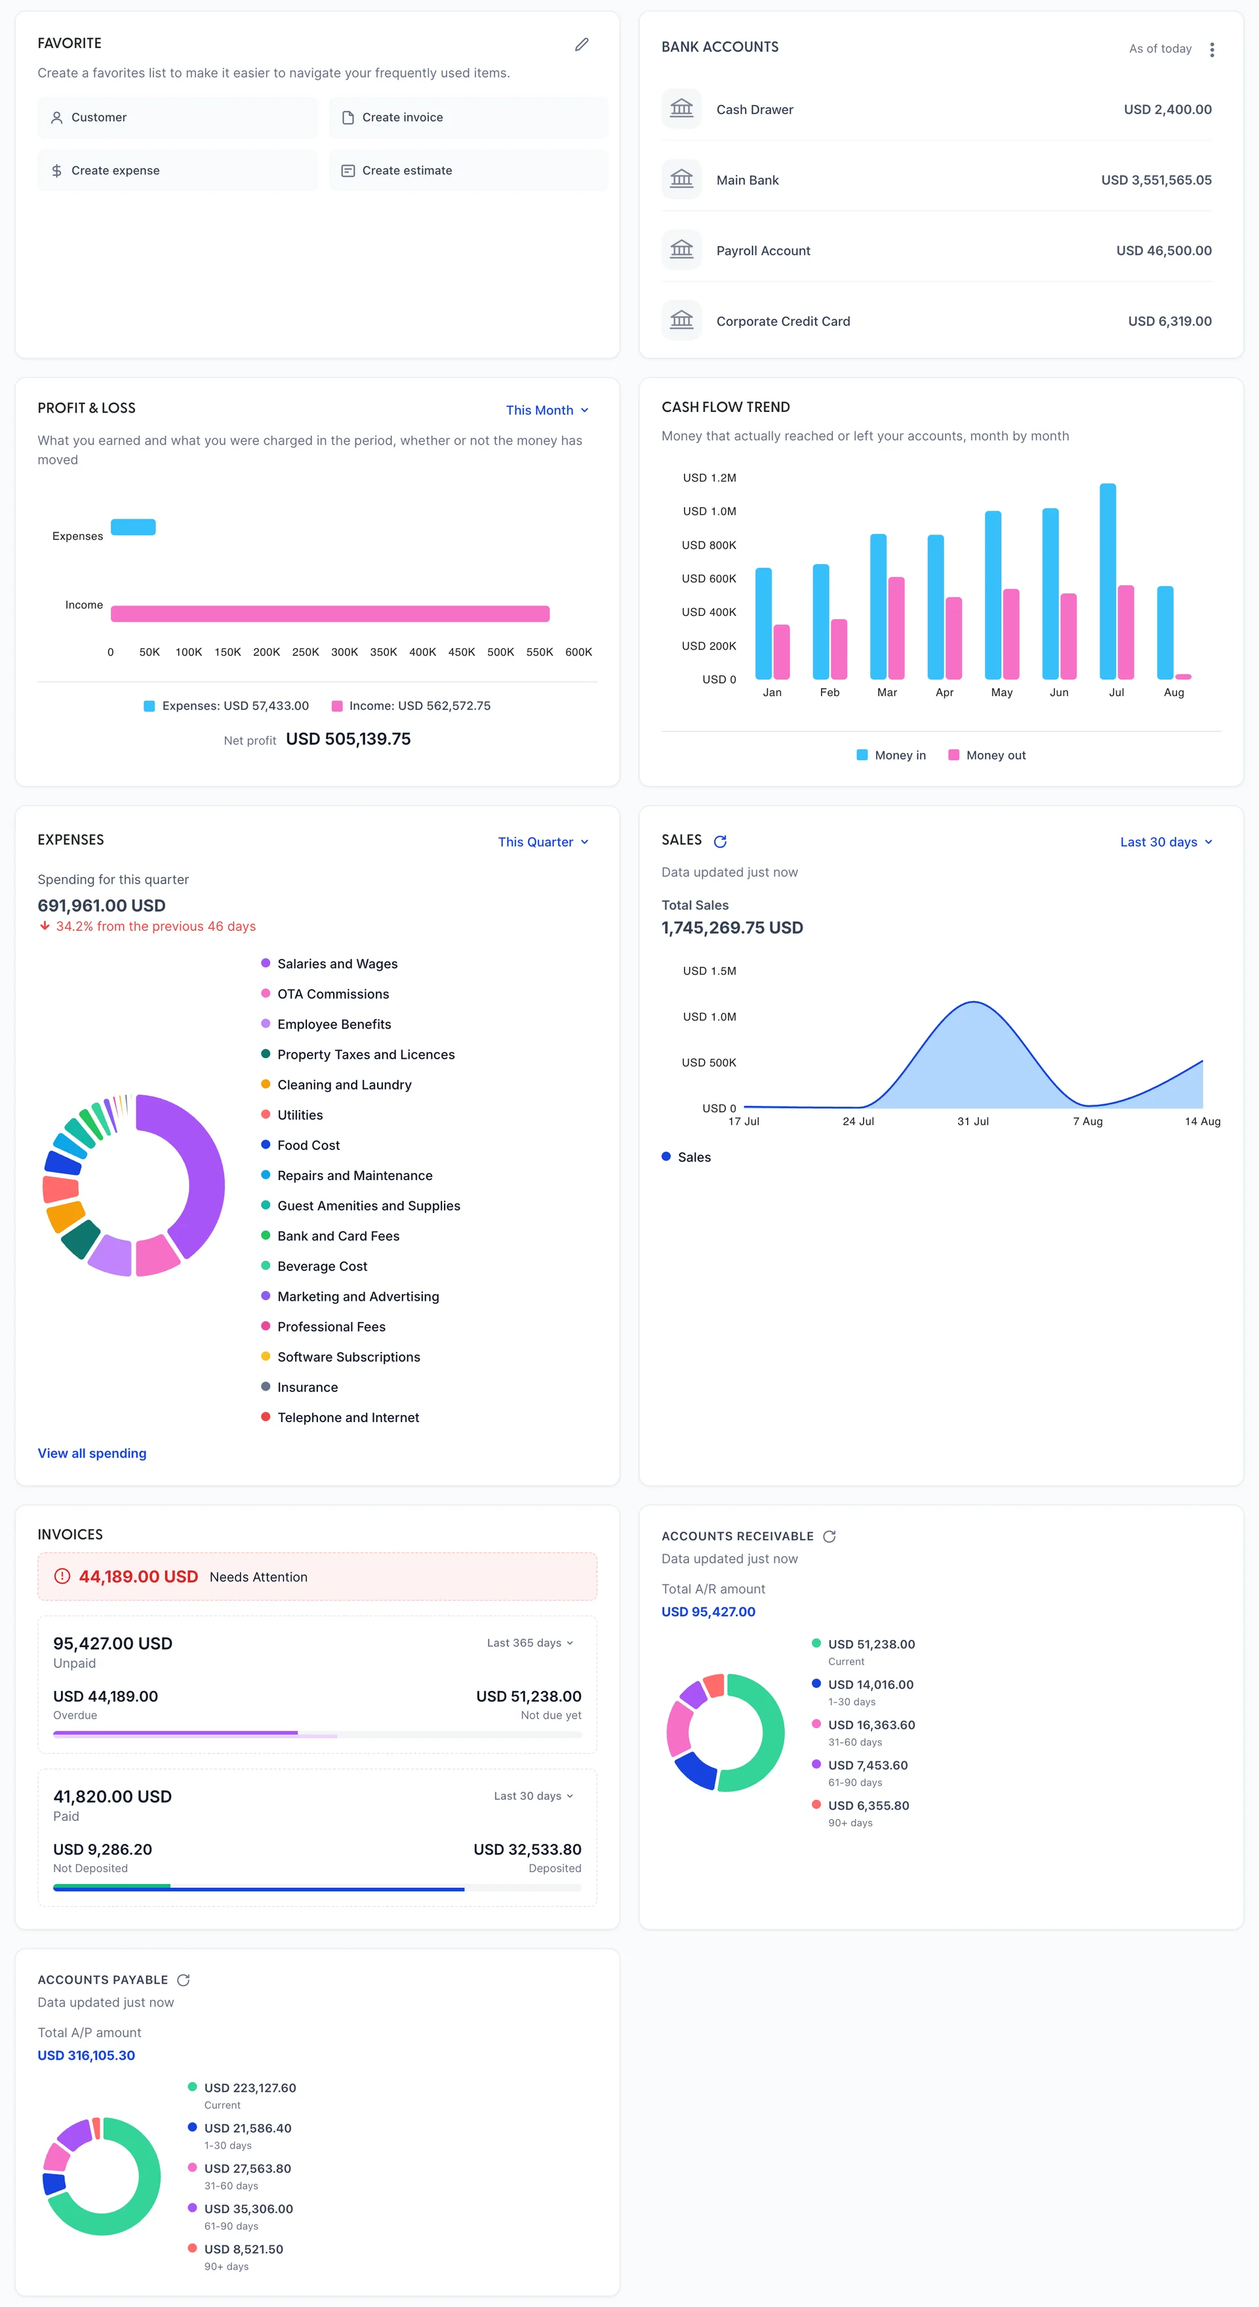1259x2307 pixels.
Task: Click the Payroll Account bank icon
Action: point(681,251)
